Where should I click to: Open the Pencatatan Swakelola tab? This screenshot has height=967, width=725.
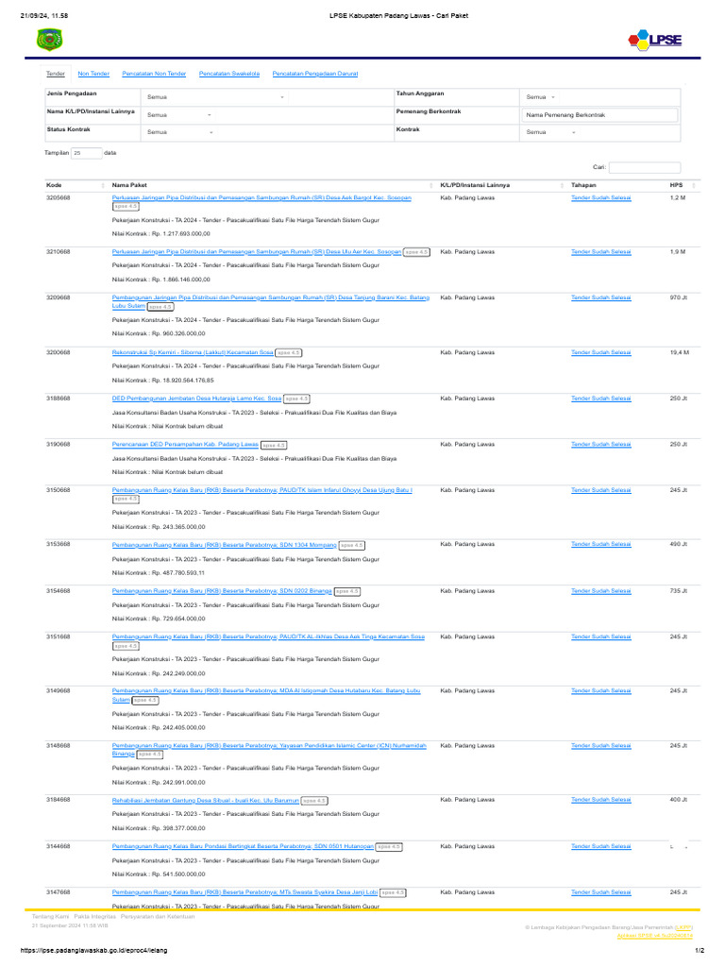tap(229, 73)
